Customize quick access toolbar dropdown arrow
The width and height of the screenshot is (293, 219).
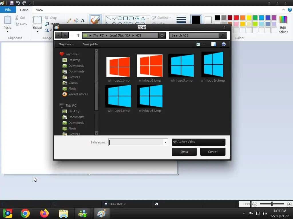click(x=29, y=3)
